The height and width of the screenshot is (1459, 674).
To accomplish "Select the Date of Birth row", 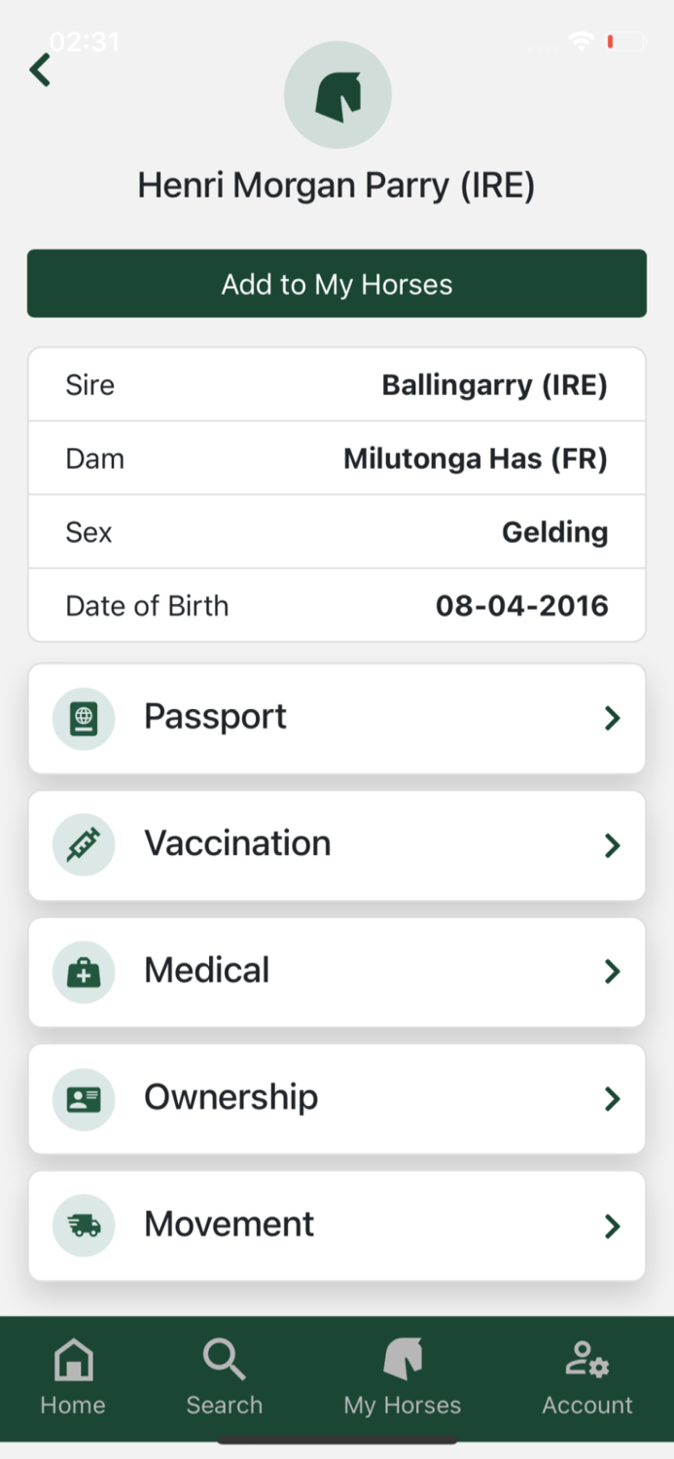I will pos(337,605).
